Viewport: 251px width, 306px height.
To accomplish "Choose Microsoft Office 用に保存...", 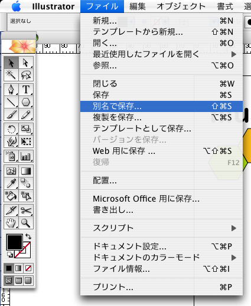I will coord(161,199).
